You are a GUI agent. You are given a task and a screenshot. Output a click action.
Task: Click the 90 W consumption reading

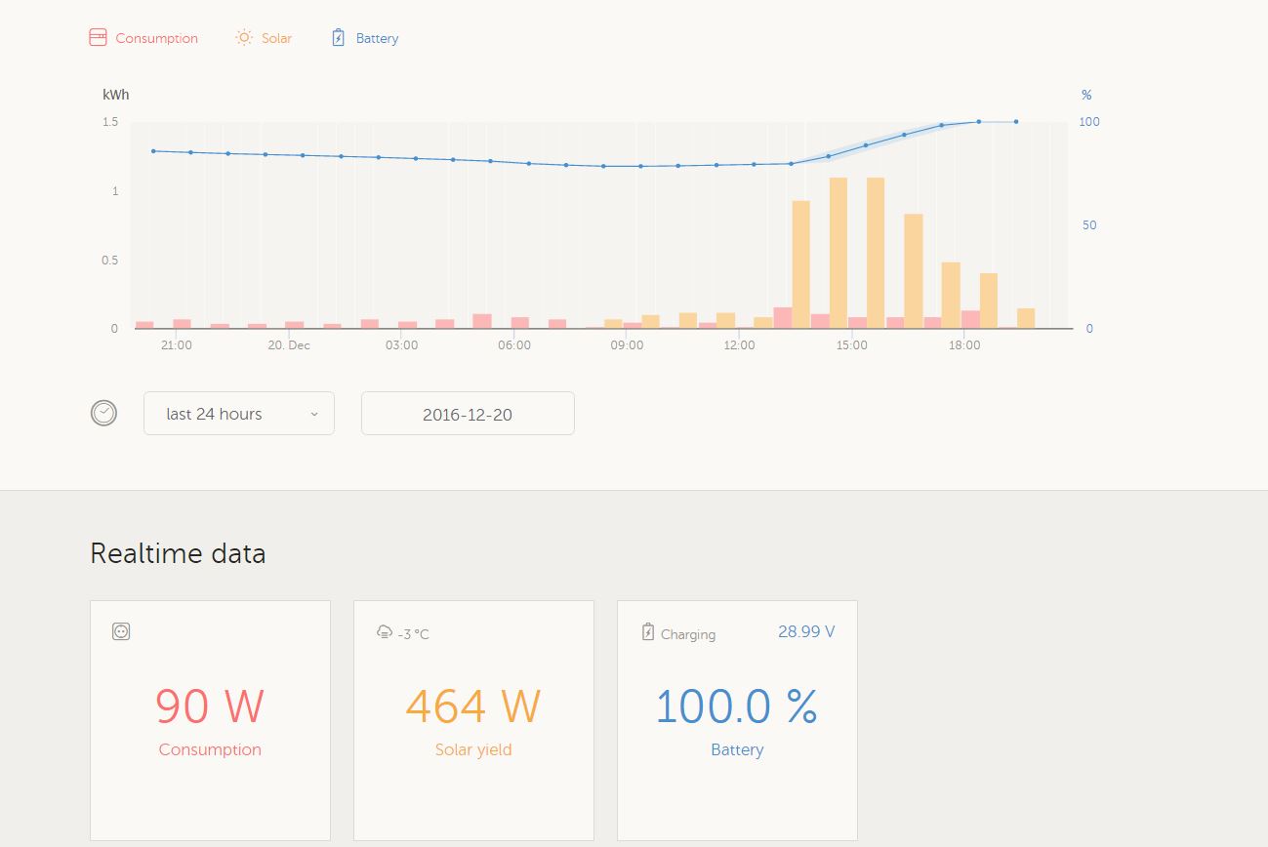click(x=210, y=706)
